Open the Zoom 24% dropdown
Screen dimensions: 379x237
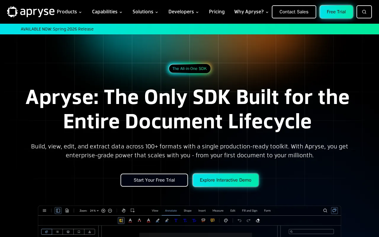(94, 211)
